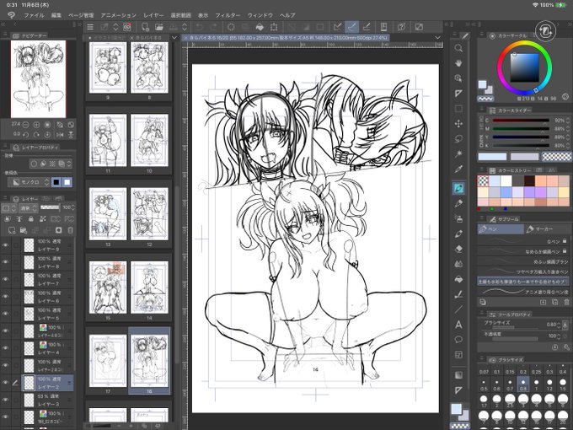Select the Magnifier zoom tool

coord(458,48)
